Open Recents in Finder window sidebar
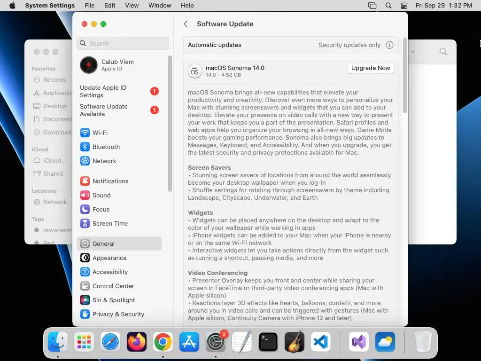This screenshot has height=361, width=481. pyautogui.click(x=49, y=80)
